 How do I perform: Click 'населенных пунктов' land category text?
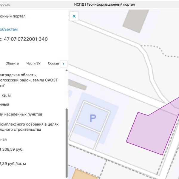[x=23, y=114]
